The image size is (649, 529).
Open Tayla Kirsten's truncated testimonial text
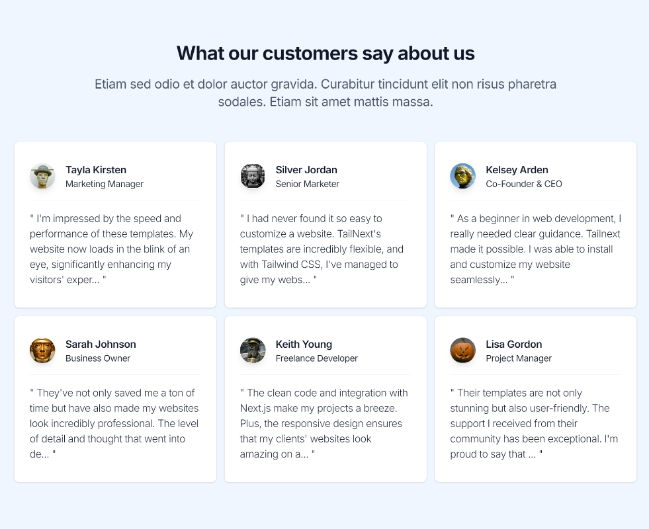click(111, 249)
